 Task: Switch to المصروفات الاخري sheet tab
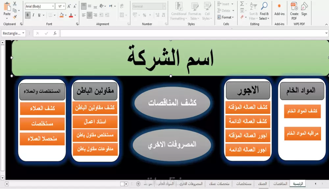191,184
